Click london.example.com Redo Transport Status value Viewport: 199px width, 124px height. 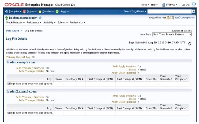(x=50, y=71)
